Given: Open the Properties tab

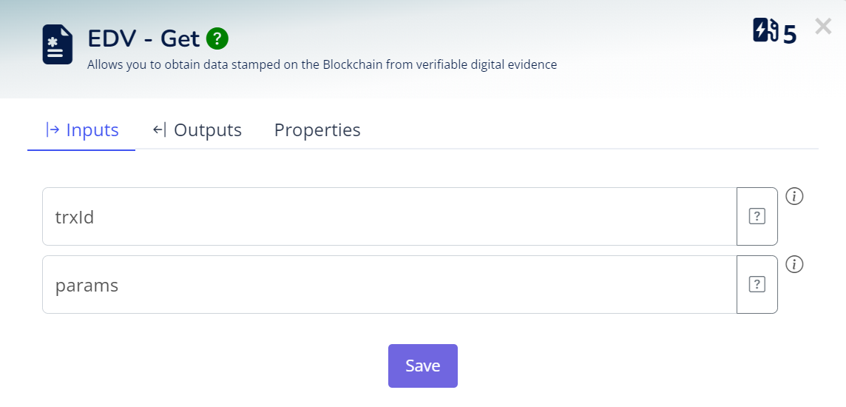Looking at the screenshot, I should click(317, 130).
